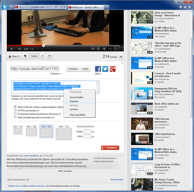Click the browser forward arrow button
Screen dimensions: 194x192
point(12,7)
